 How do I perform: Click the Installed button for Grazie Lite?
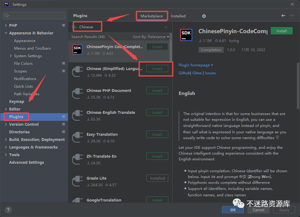coord(157,178)
